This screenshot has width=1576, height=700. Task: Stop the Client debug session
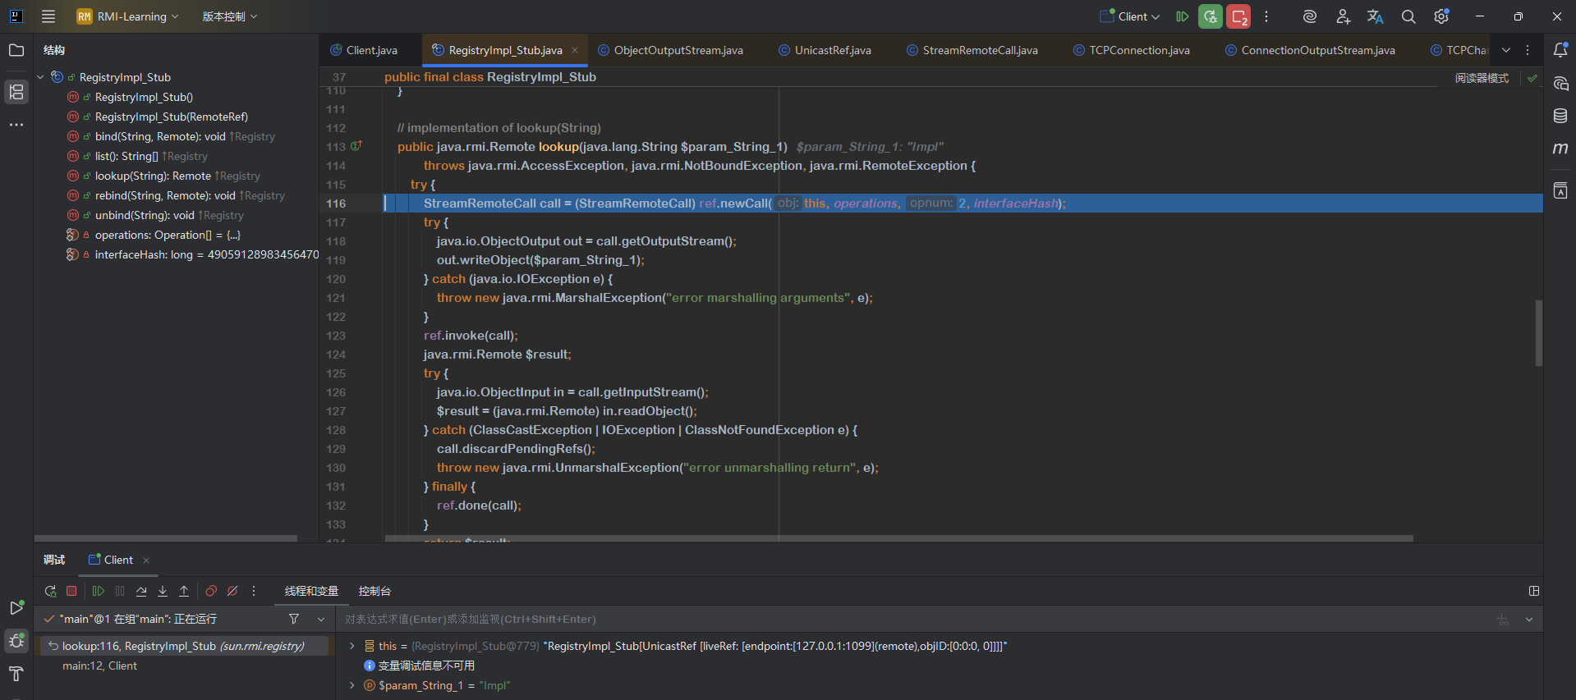click(x=71, y=591)
